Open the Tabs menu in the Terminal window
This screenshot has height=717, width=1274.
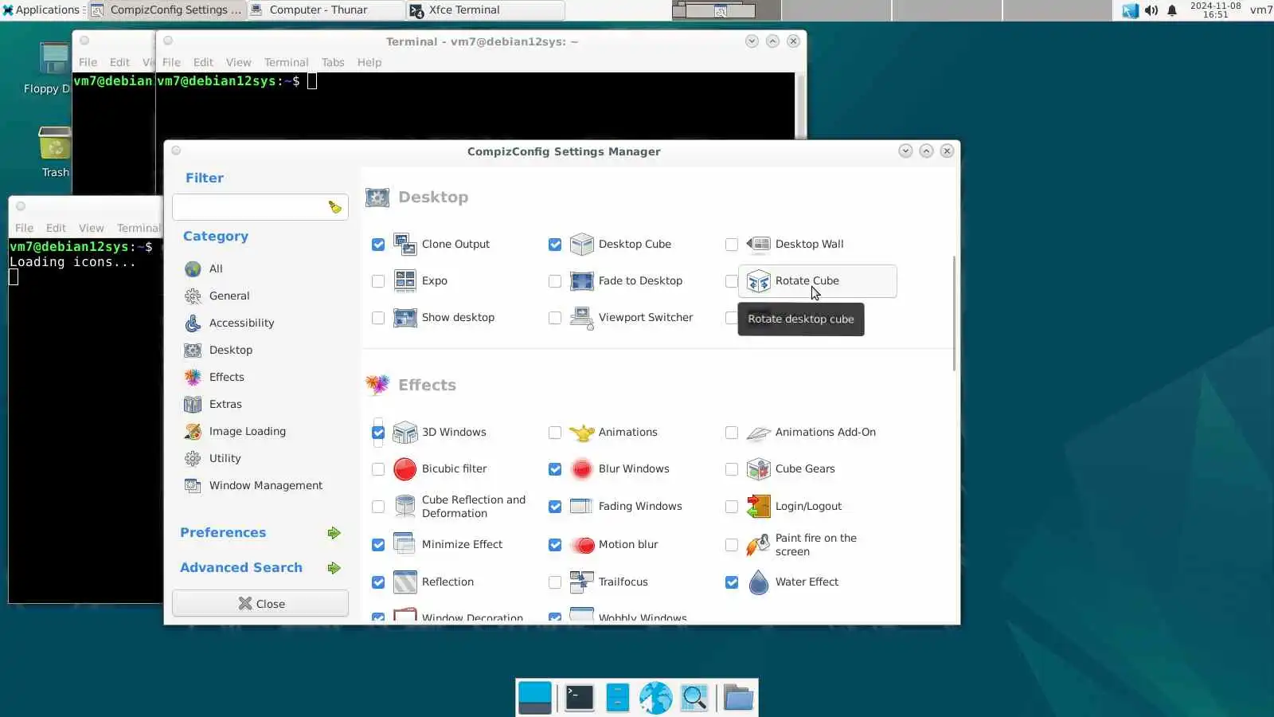[x=333, y=62]
